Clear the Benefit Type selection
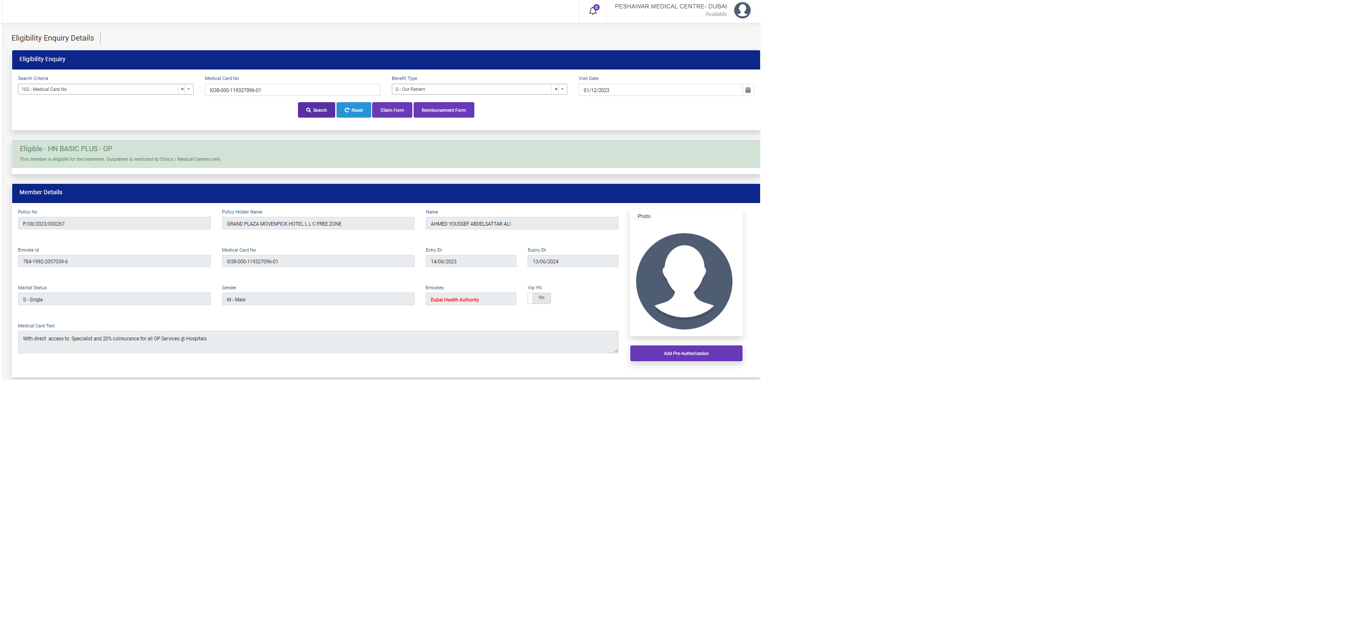Screen dimensions: 1351x633 tap(556, 89)
